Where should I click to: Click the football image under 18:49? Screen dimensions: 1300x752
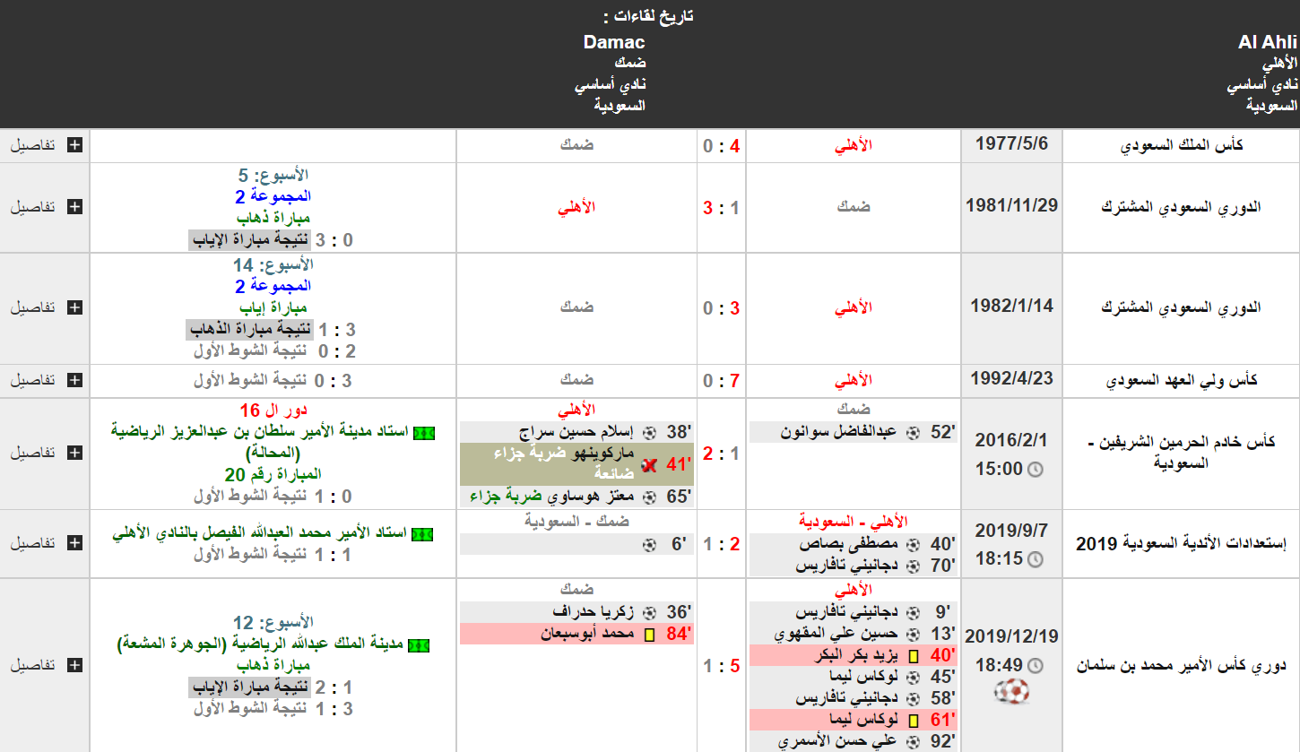(1011, 692)
